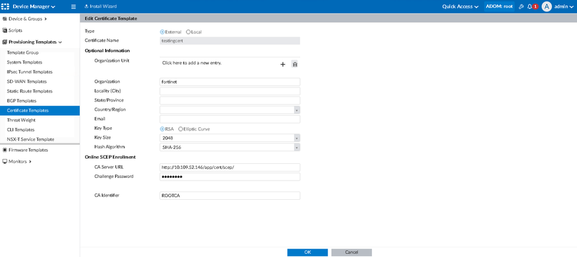Open the Install Wizard
Image resolution: width=577 pixels, height=257 pixels.
[x=101, y=6]
